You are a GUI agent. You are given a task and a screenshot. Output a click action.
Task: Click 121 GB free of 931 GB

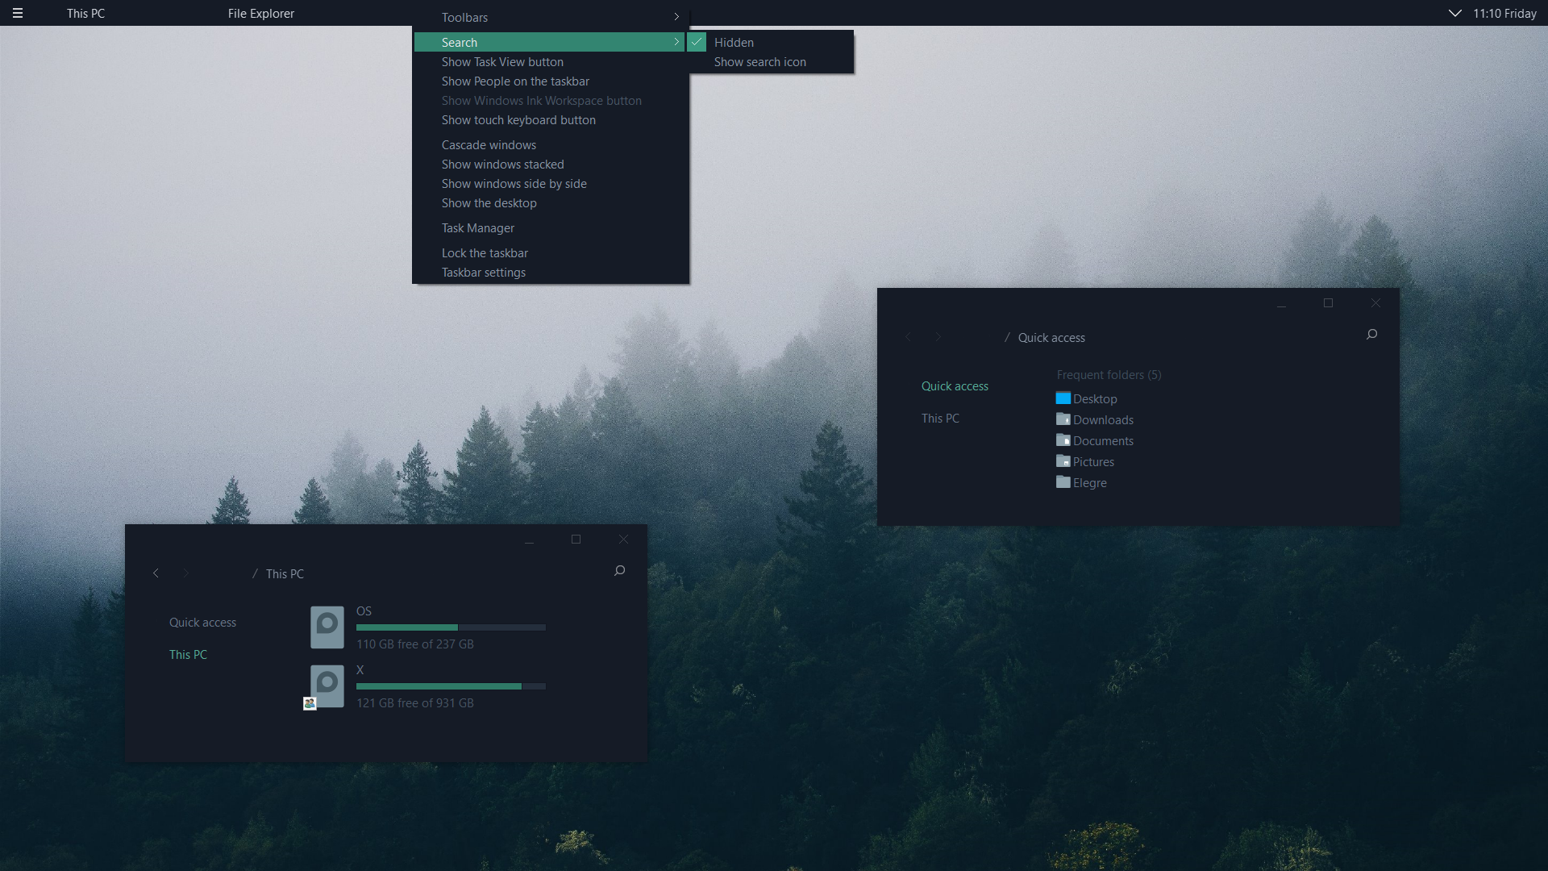pos(414,703)
